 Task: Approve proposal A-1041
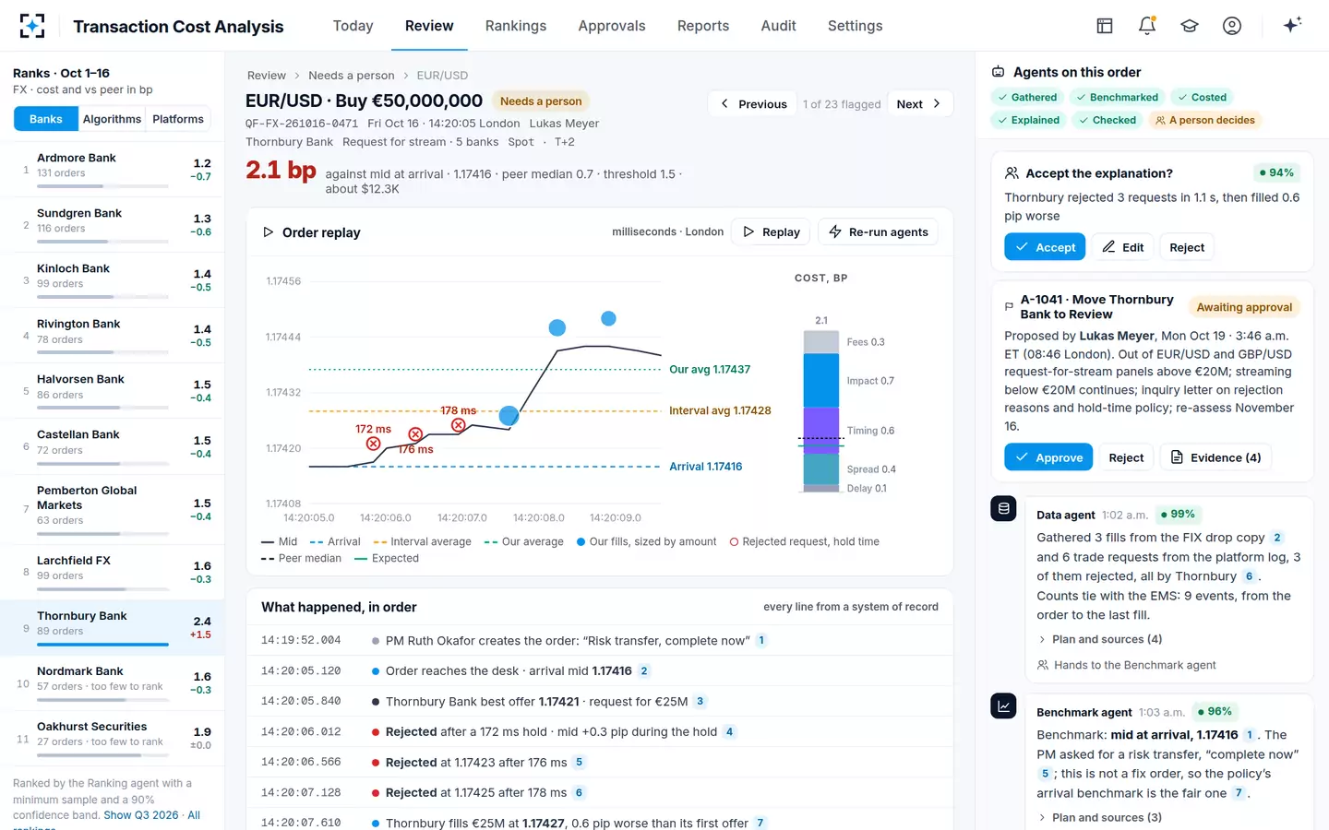point(1048,457)
